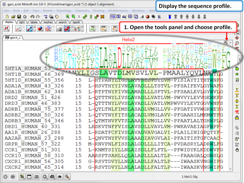Switch to the labels tab
The width and height of the screenshot is (244, 183).
pos(34,22)
